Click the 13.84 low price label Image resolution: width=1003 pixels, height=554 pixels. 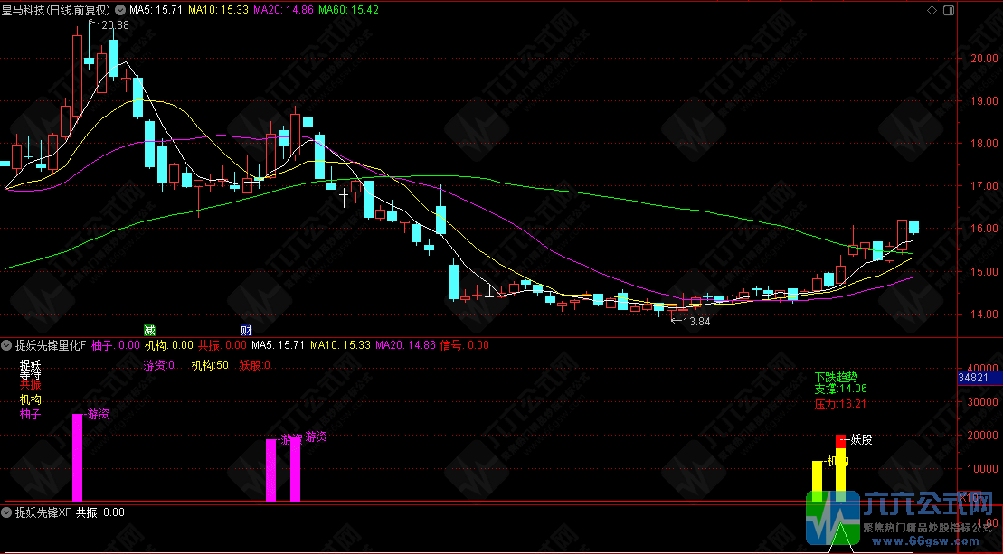pyautogui.click(x=695, y=321)
